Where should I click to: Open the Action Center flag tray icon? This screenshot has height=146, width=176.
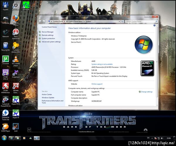155,138
